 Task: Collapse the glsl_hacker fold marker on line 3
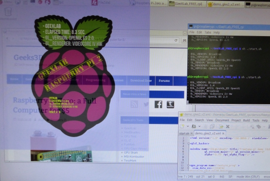click(x=189, y=143)
